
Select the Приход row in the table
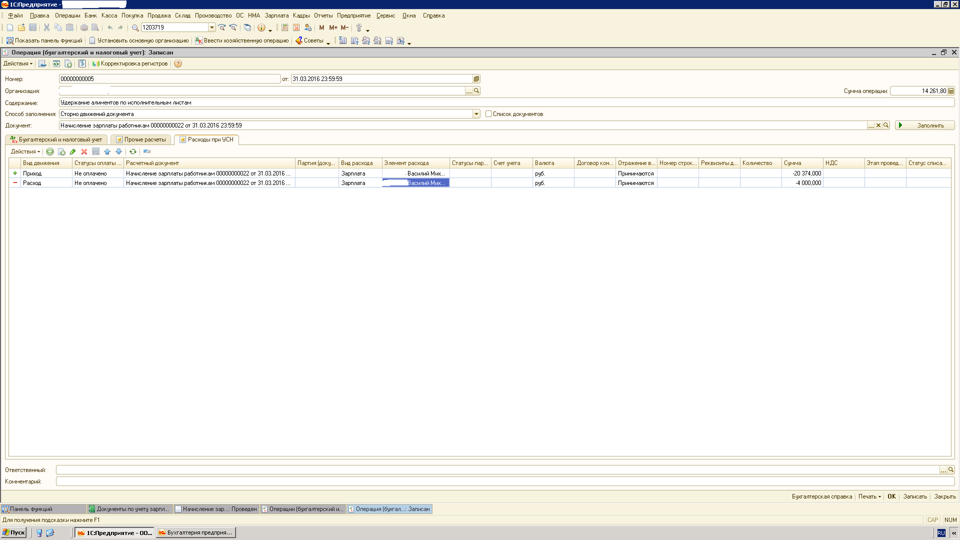[x=479, y=173]
